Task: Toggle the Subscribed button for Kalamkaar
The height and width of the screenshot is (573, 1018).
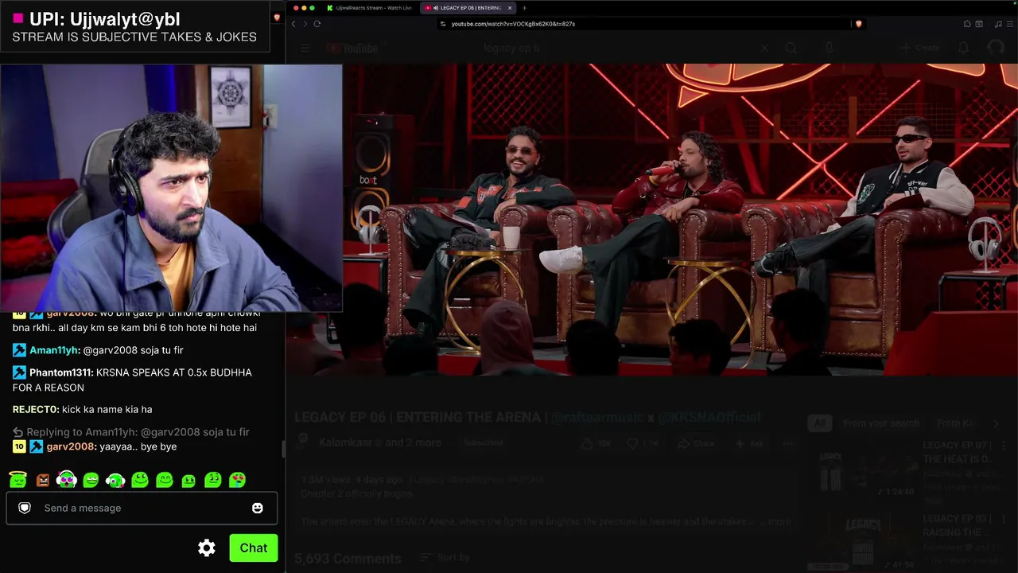Action: click(483, 442)
